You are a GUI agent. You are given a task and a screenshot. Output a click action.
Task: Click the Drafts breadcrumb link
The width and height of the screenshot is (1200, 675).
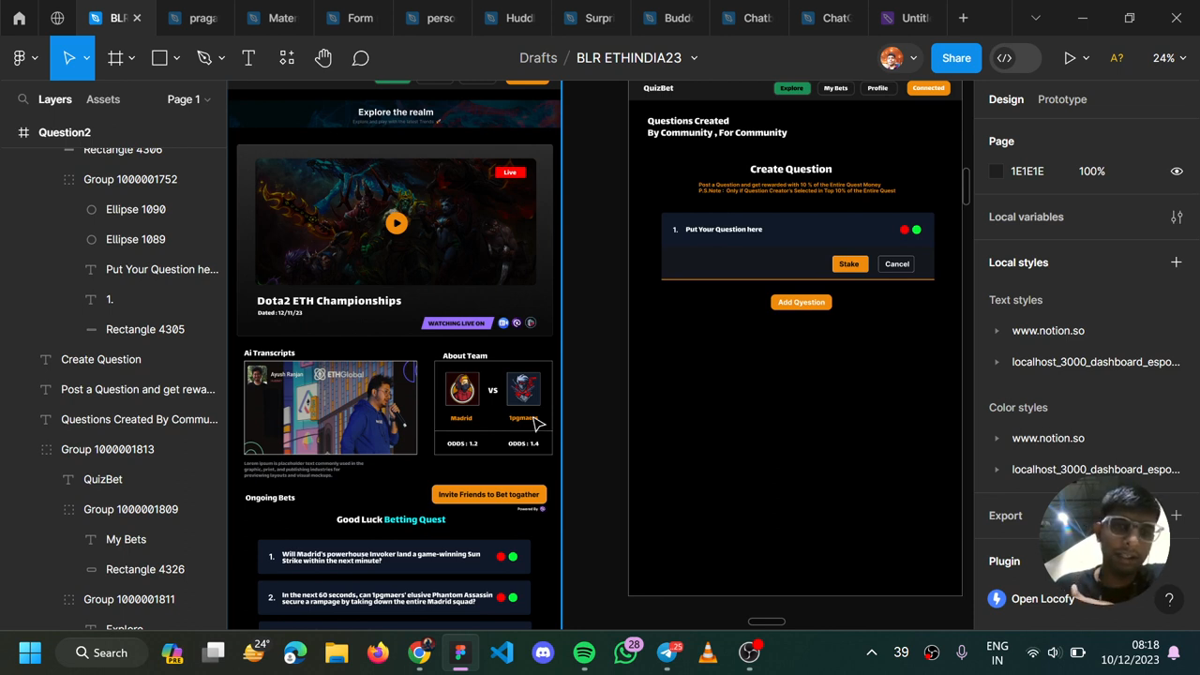[538, 58]
